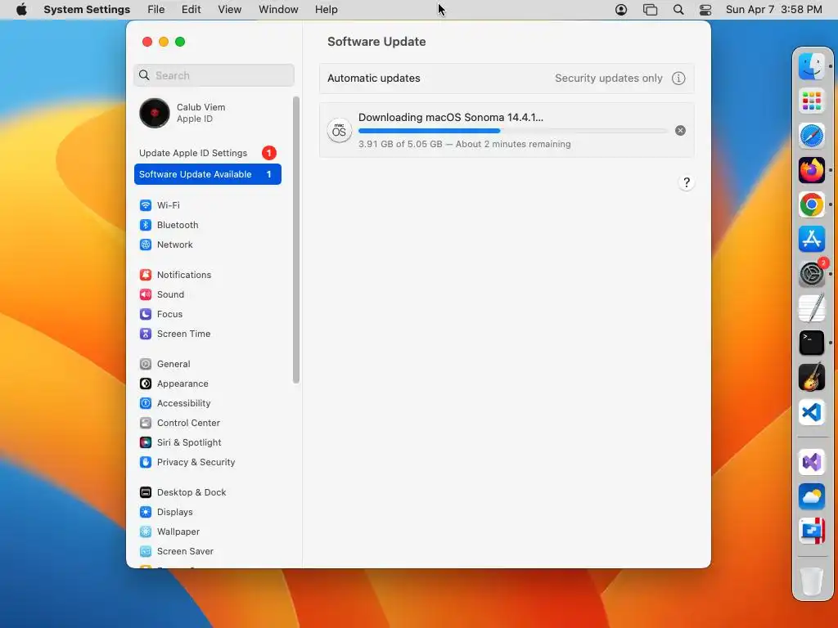Open Software Update help button

[687, 182]
